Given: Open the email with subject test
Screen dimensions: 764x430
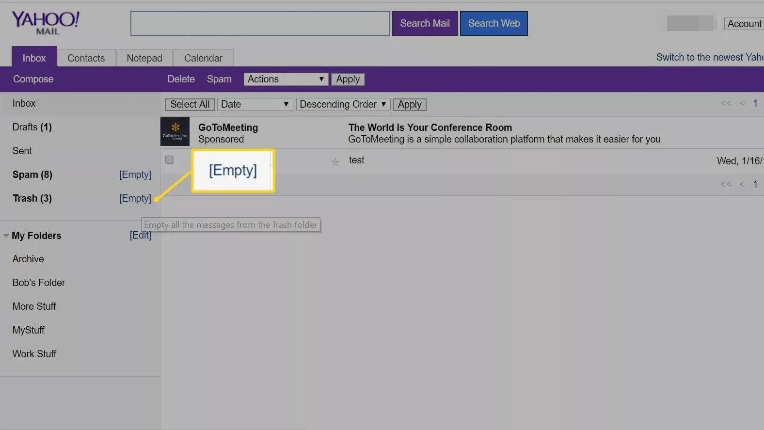Looking at the screenshot, I should [356, 160].
